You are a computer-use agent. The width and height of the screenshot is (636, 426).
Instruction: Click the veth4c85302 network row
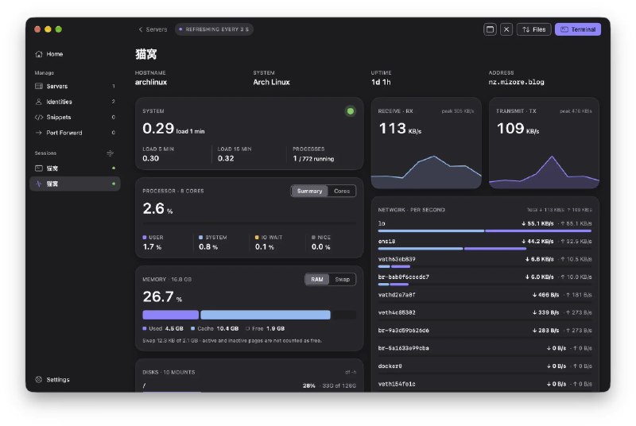485,313
